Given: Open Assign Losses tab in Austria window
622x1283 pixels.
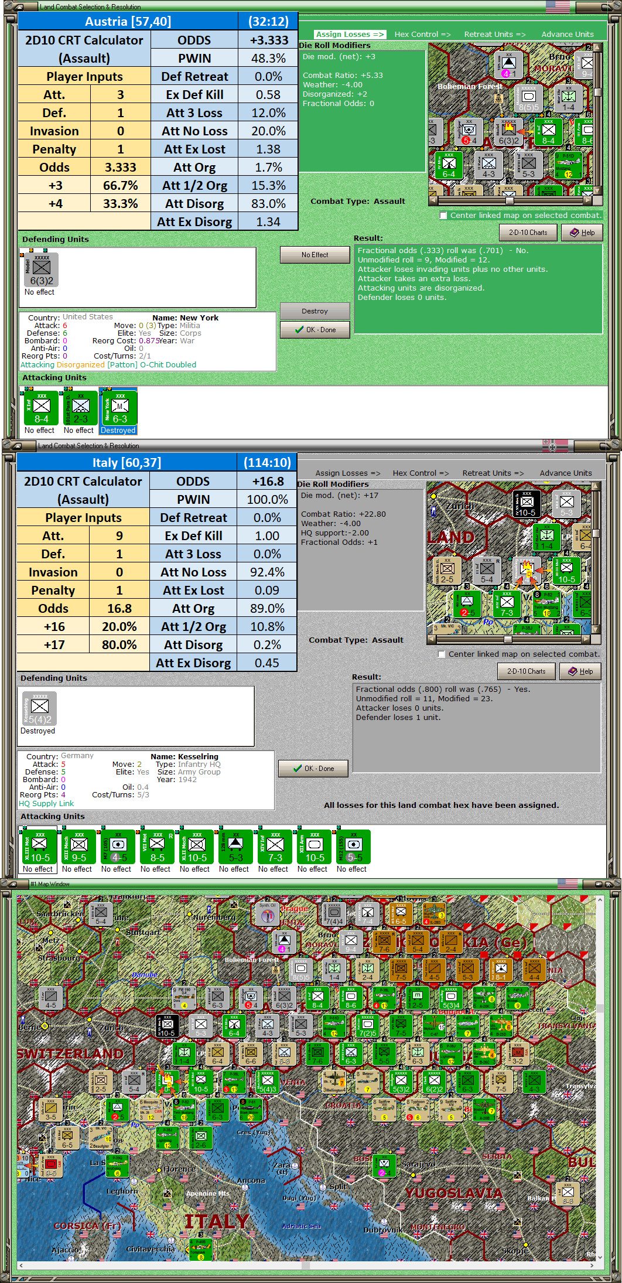Looking at the screenshot, I should pos(350,35).
